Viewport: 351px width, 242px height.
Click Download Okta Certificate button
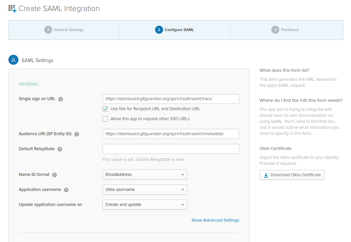[x=292, y=175]
